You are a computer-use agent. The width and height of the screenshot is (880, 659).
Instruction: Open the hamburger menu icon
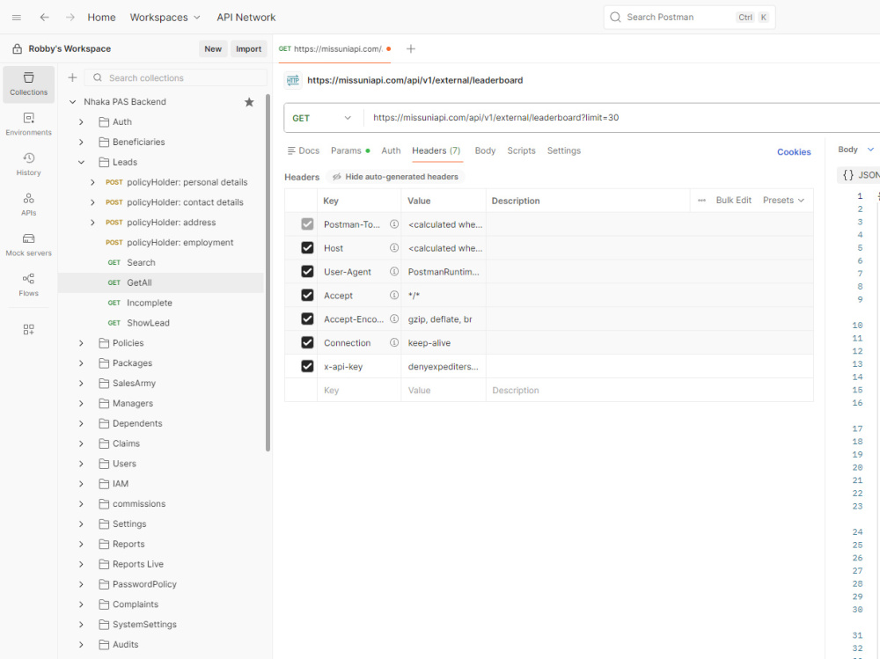(x=16, y=18)
